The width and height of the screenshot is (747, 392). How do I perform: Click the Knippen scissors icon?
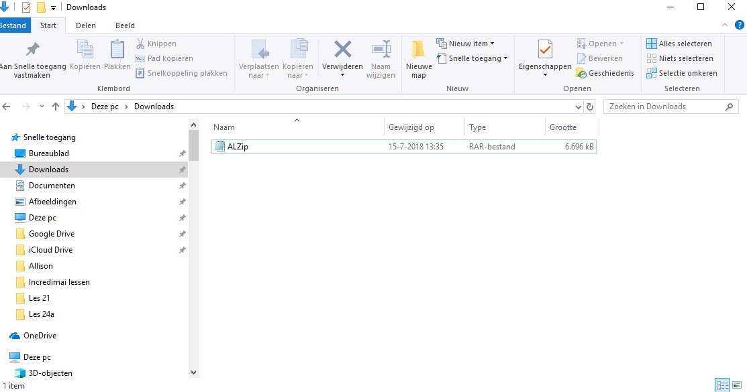pyautogui.click(x=140, y=44)
